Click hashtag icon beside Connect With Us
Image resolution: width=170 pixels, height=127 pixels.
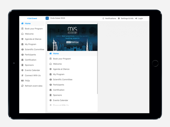coord(22,75)
